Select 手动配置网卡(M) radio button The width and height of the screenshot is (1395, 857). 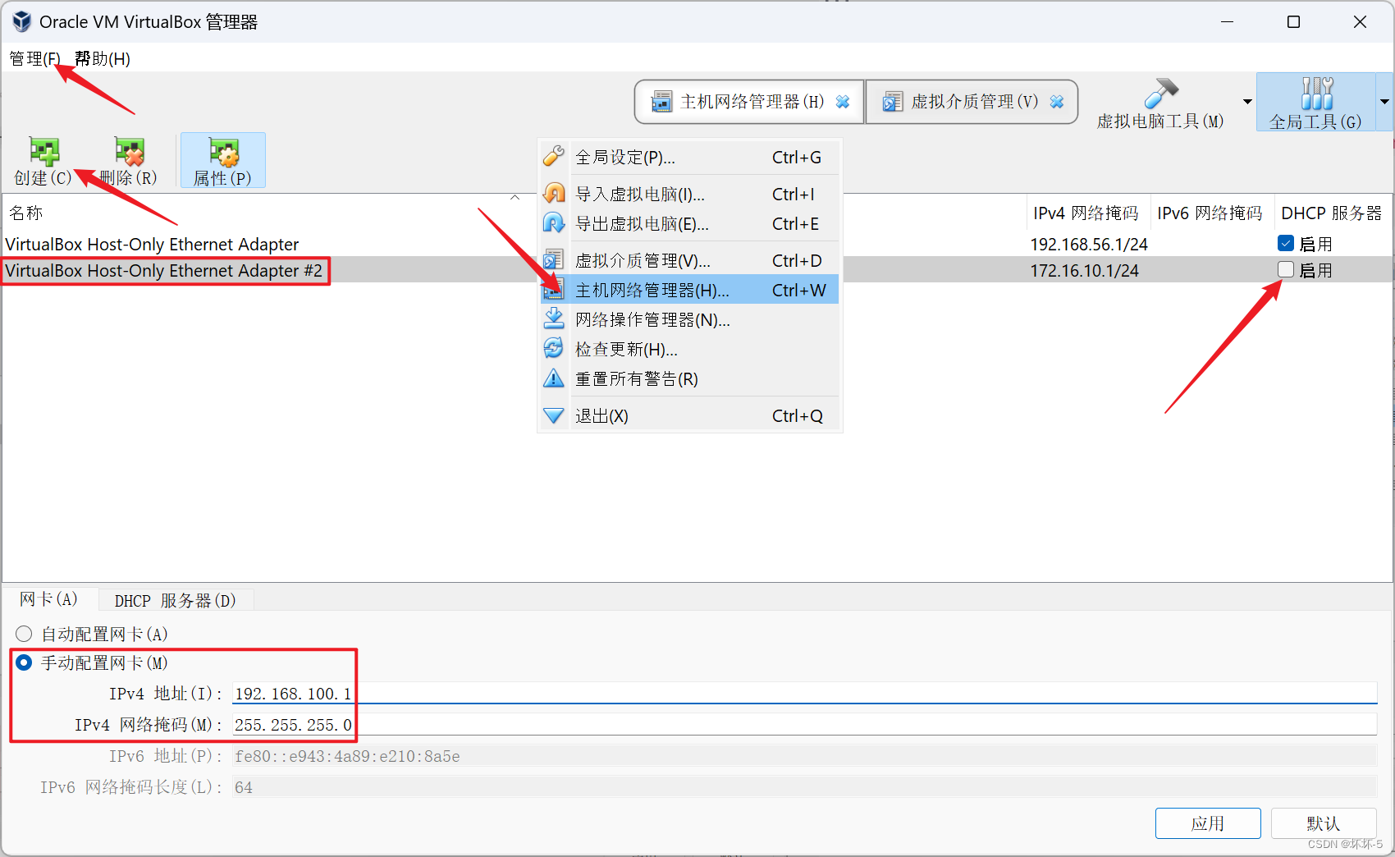[x=24, y=662]
